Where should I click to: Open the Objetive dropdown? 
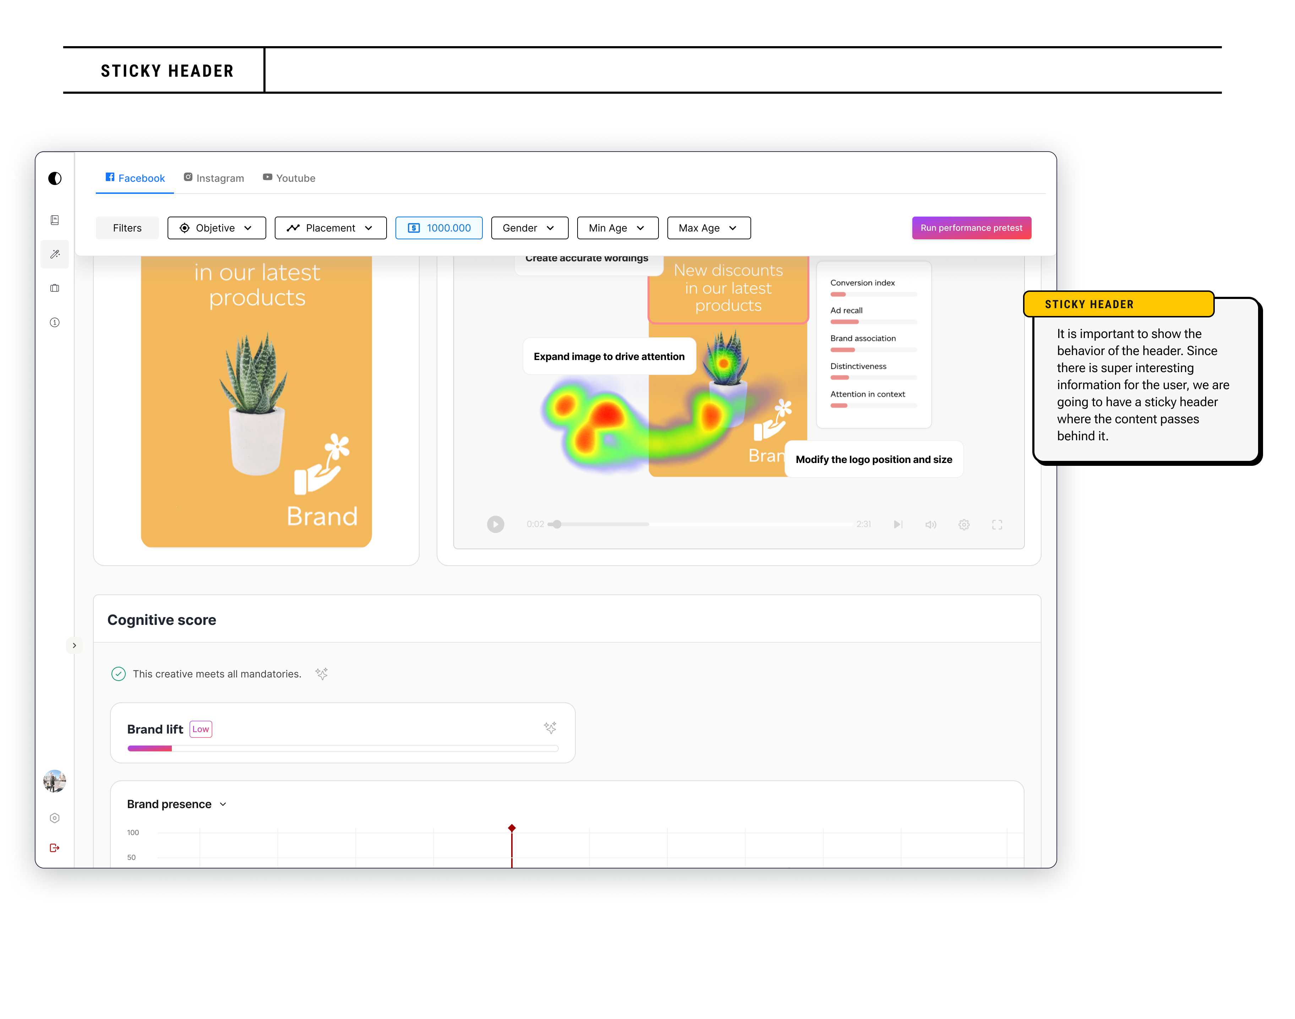[217, 228]
